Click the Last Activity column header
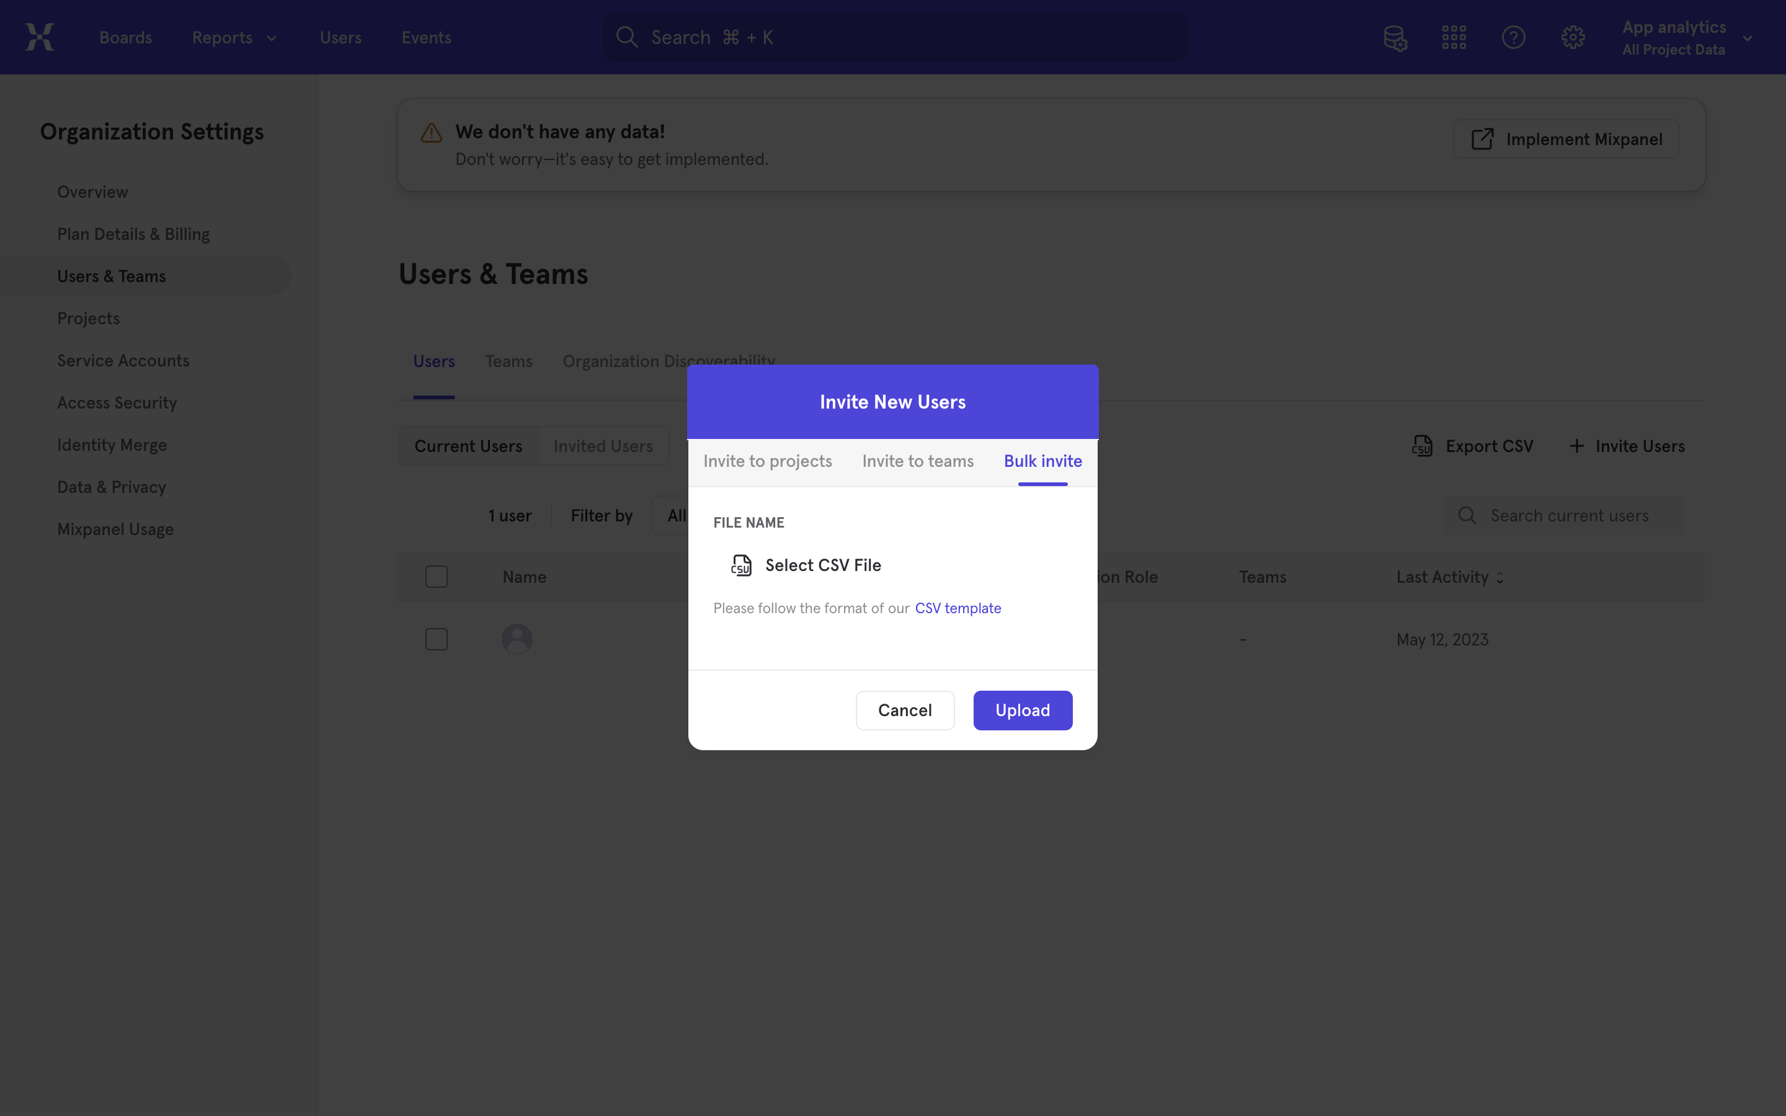Viewport: 1786px width, 1116px height. pos(1442,577)
